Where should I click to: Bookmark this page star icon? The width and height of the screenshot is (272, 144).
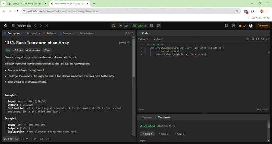tap(237, 11)
